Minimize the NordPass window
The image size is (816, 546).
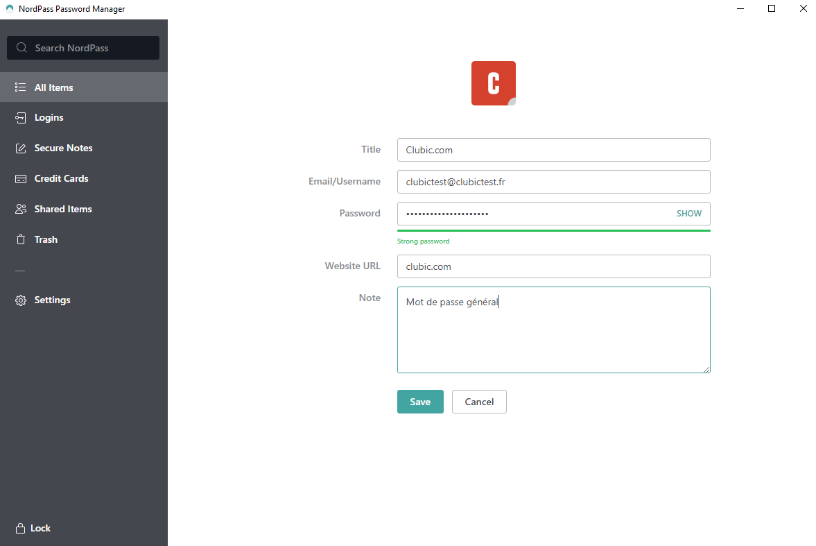740,8
